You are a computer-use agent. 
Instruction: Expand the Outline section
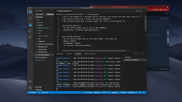(44, 87)
